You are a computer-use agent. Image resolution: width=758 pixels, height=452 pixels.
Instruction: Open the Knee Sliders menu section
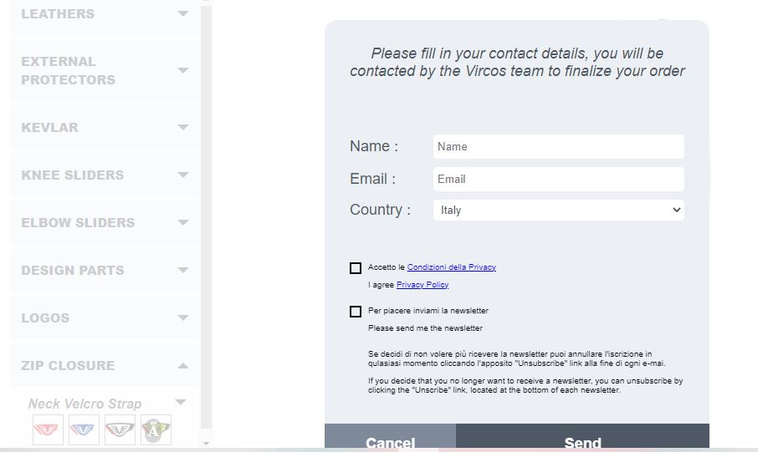105,175
